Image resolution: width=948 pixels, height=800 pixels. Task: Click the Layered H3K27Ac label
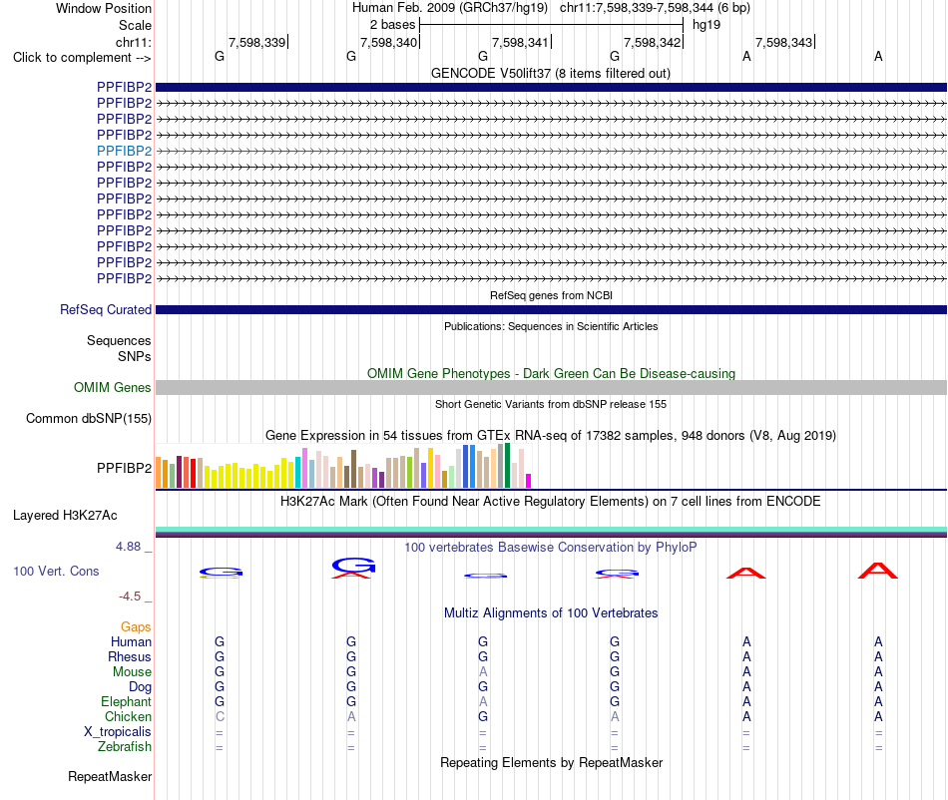pos(65,516)
